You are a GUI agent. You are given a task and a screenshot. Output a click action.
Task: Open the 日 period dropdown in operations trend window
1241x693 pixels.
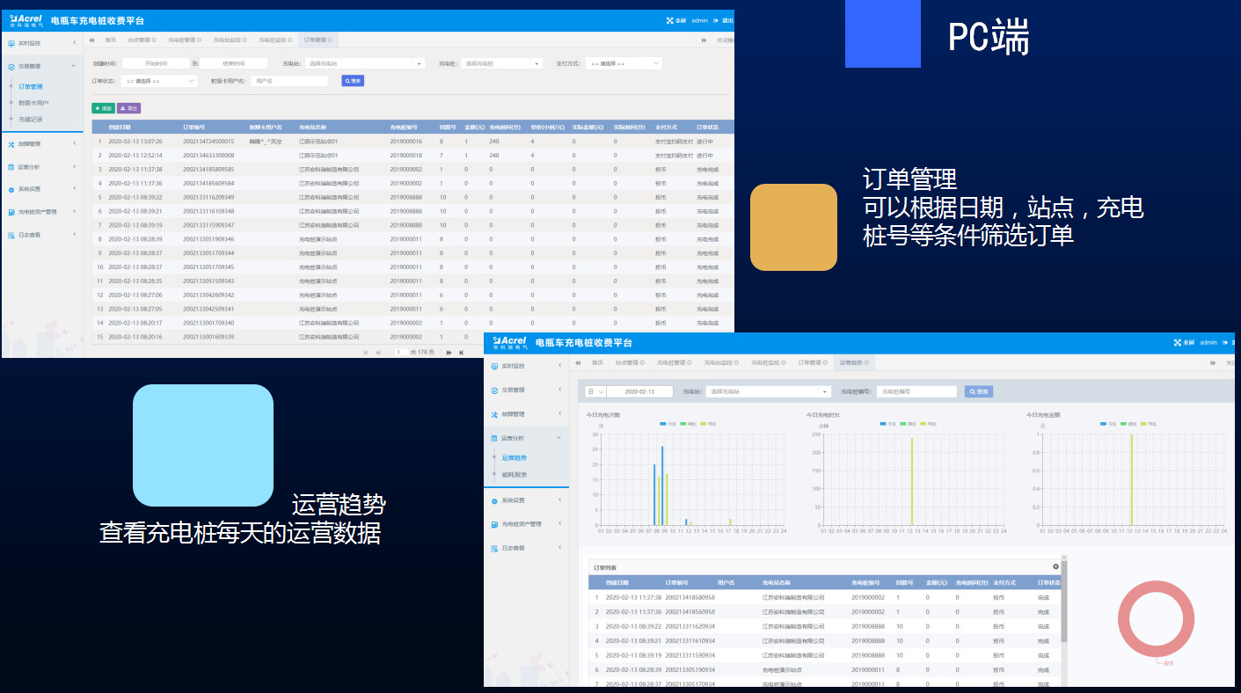click(x=596, y=391)
